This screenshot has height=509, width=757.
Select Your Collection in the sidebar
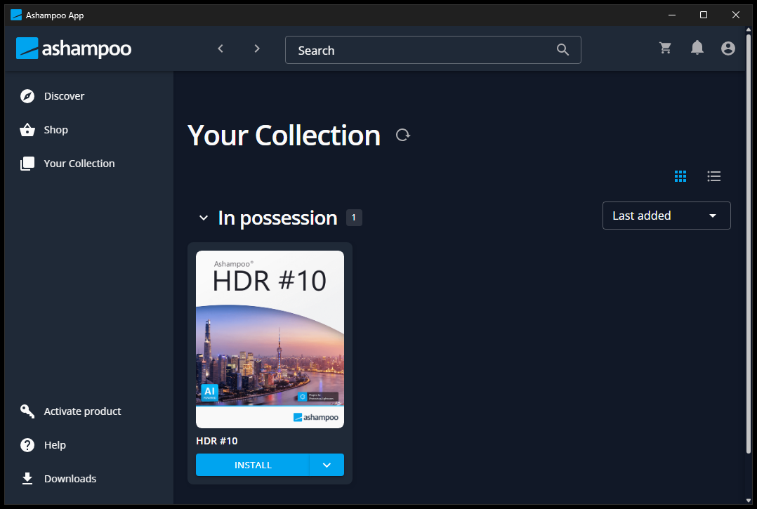point(67,164)
